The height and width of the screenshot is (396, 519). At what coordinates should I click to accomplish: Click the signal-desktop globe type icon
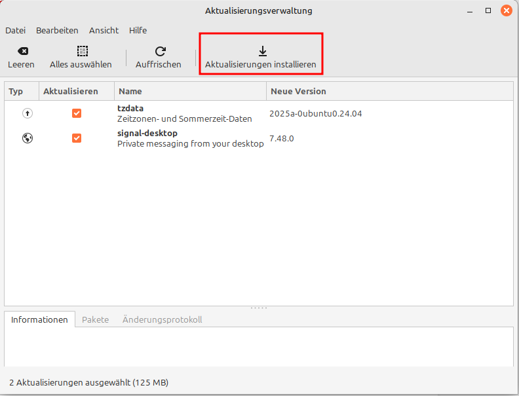pos(28,138)
